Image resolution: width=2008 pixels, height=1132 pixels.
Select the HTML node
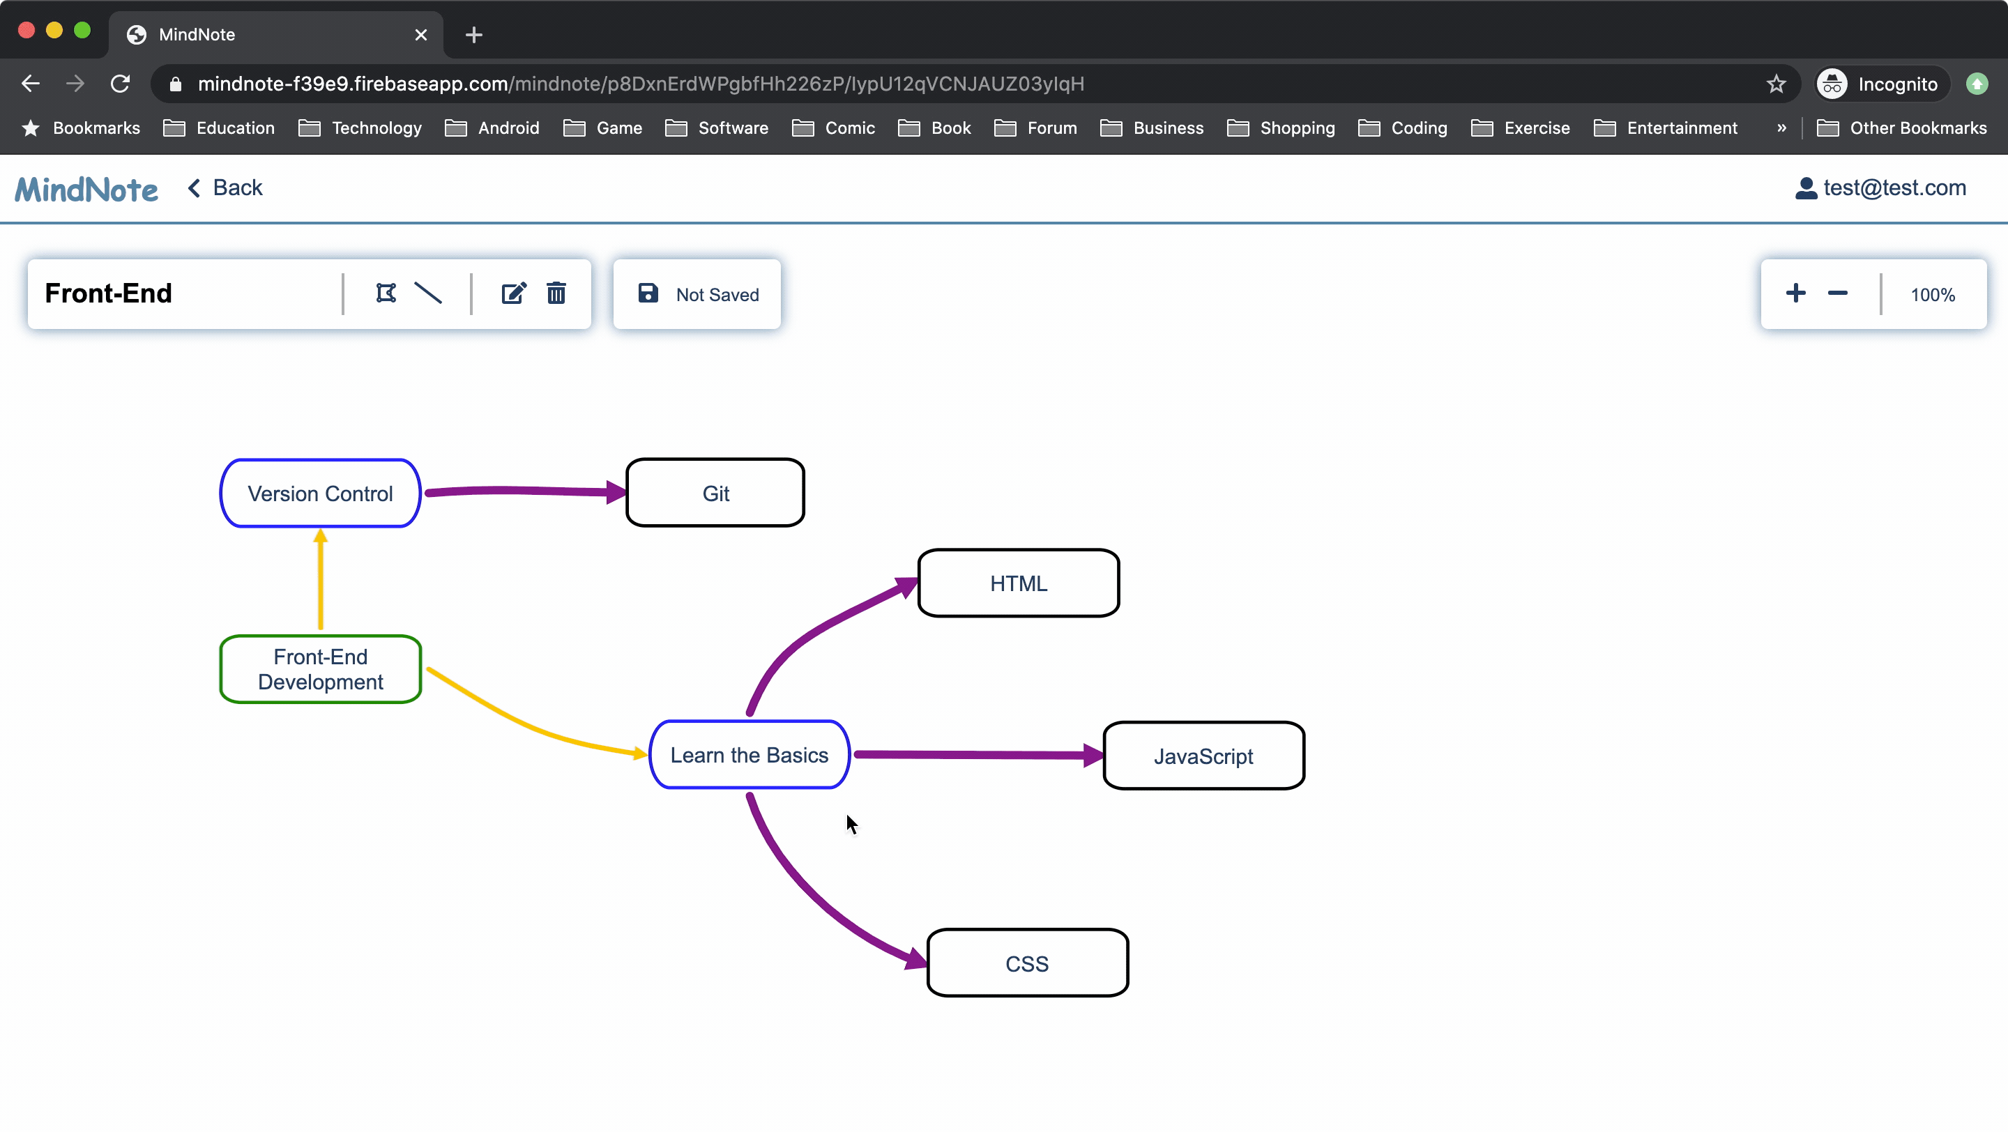click(1019, 583)
